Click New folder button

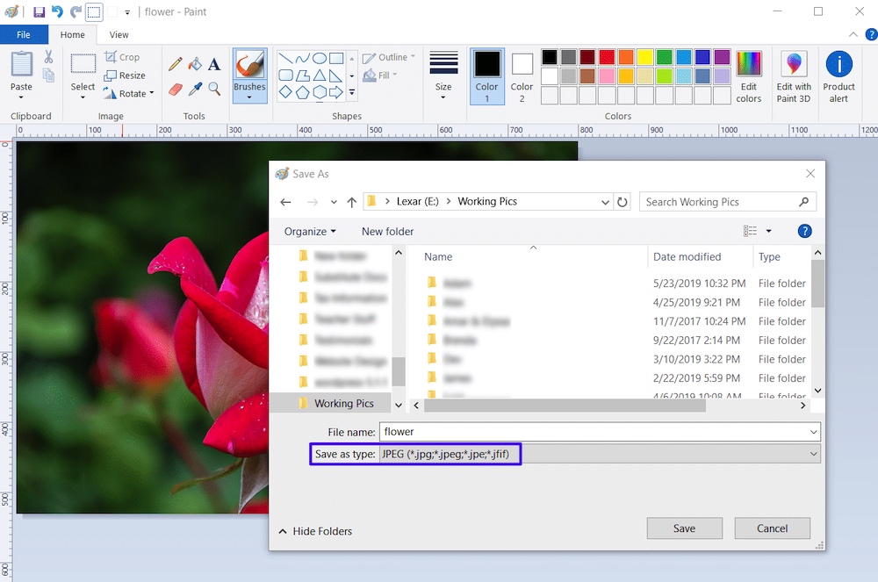point(387,231)
